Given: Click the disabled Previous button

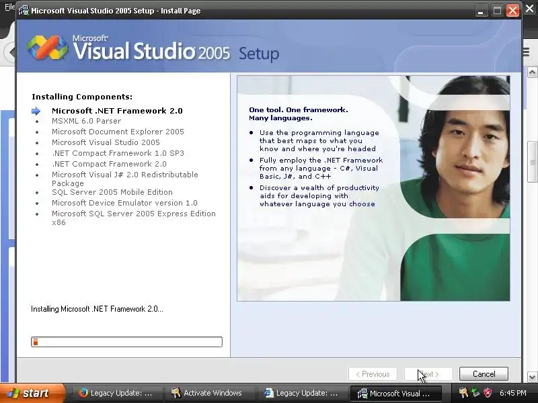Looking at the screenshot, I should [373, 374].
